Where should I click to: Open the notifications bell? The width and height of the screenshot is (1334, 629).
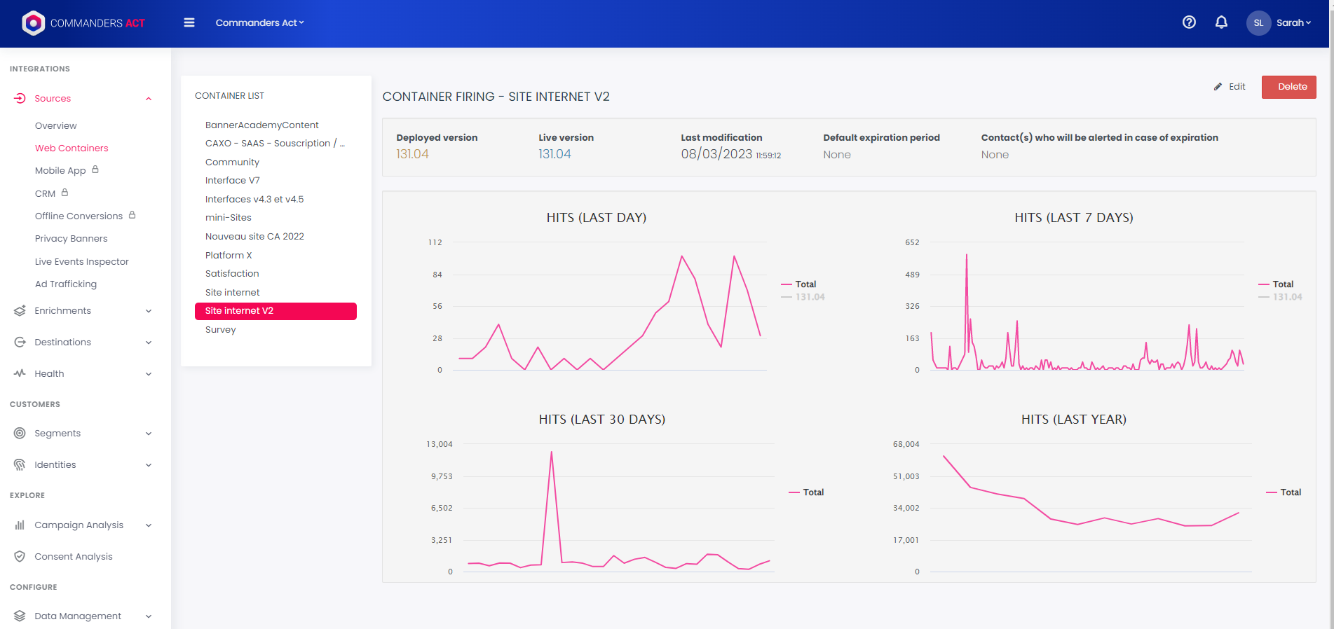coord(1221,22)
